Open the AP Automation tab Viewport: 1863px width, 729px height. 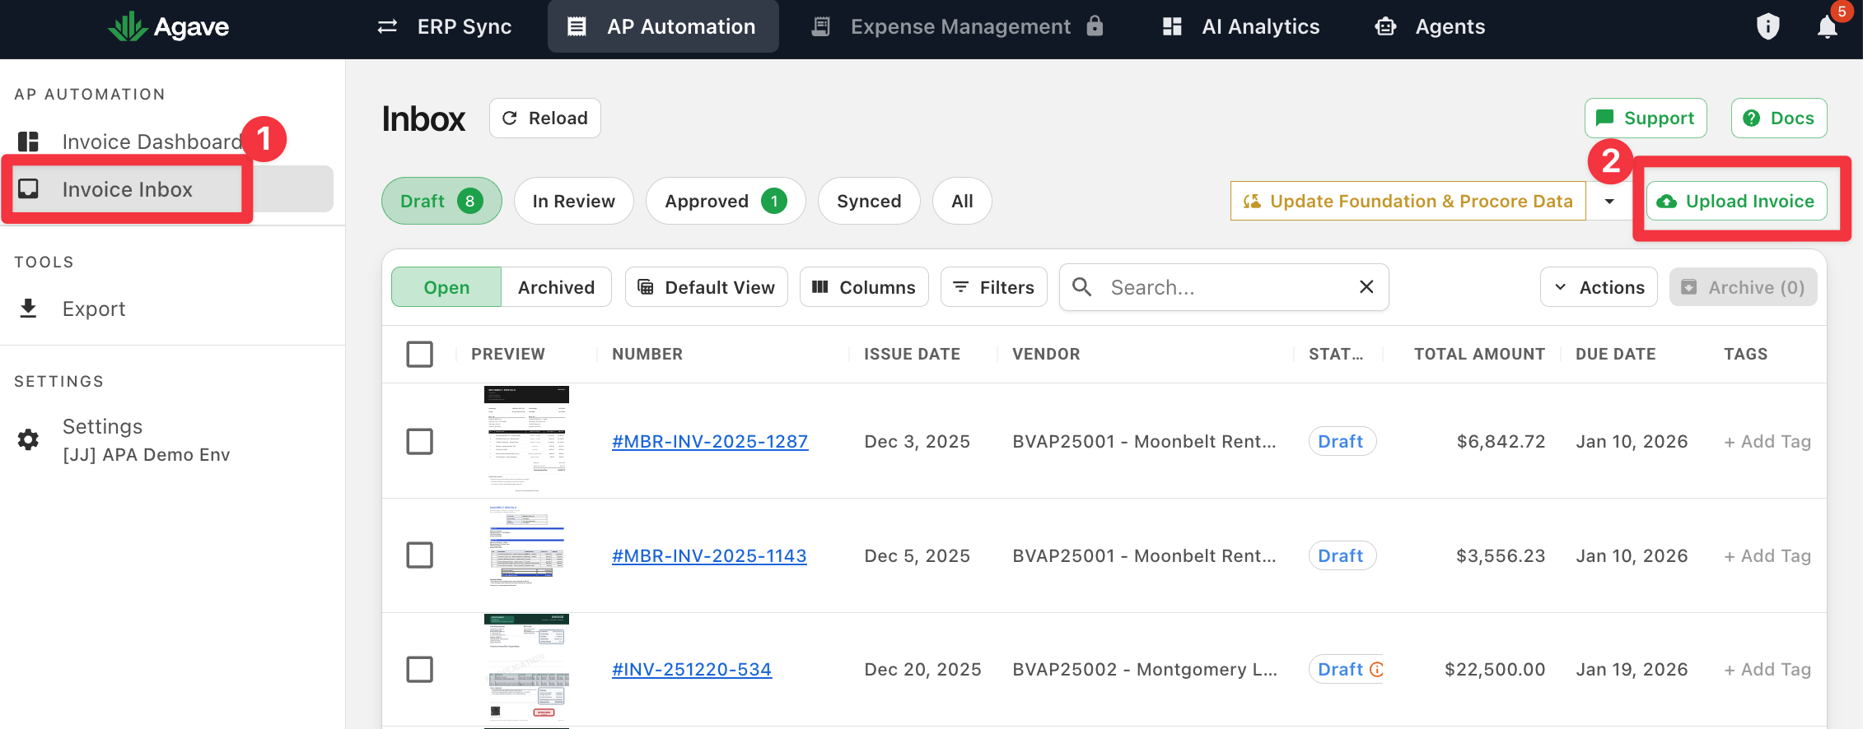pyautogui.click(x=663, y=26)
